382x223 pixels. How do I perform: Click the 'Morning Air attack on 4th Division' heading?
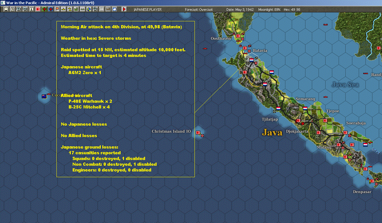pos(121,27)
